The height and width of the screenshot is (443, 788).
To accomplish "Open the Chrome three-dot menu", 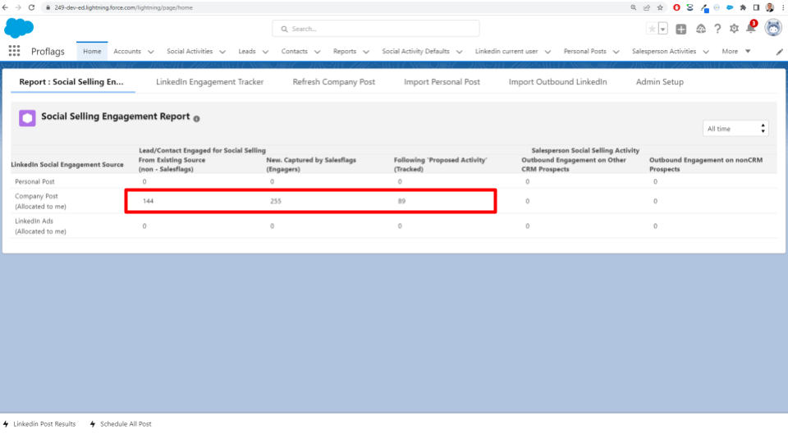I will (x=783, y=7).
